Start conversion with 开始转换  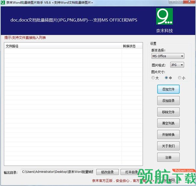(x=168, y=135)
